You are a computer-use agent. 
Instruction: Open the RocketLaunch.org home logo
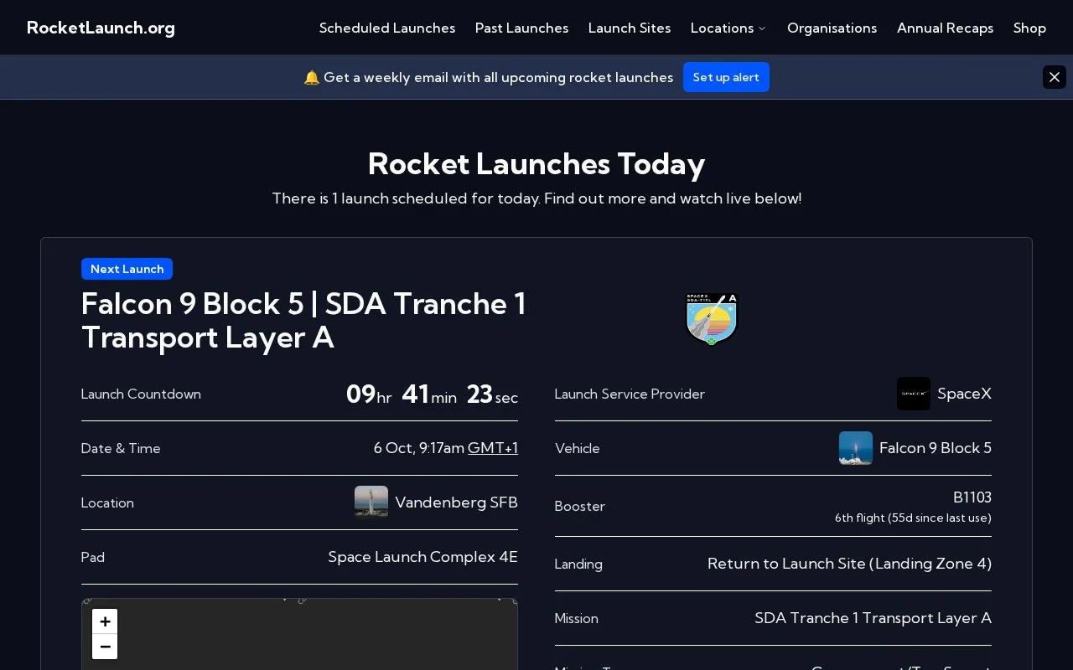[101, 28]
